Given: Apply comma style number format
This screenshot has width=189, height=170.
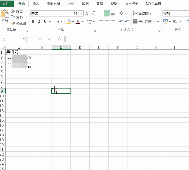Looking at the screenshot, I should tap(180, 22).
